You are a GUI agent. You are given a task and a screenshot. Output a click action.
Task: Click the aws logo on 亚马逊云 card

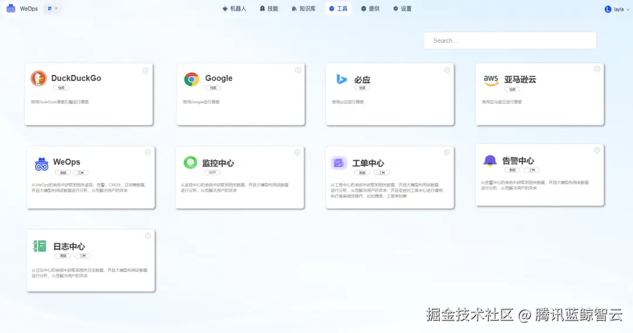point(491,80)
